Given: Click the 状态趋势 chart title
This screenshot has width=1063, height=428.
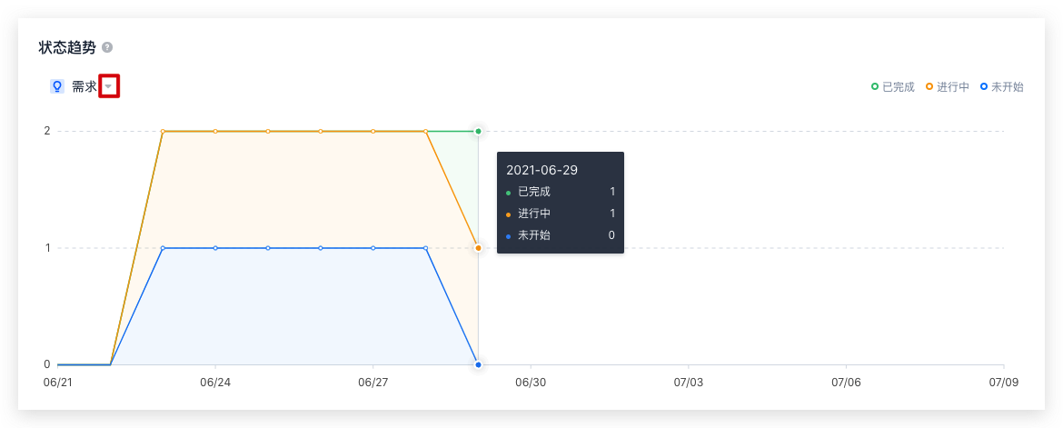Looking at the screenshot, I should click(x=67, y=47).
